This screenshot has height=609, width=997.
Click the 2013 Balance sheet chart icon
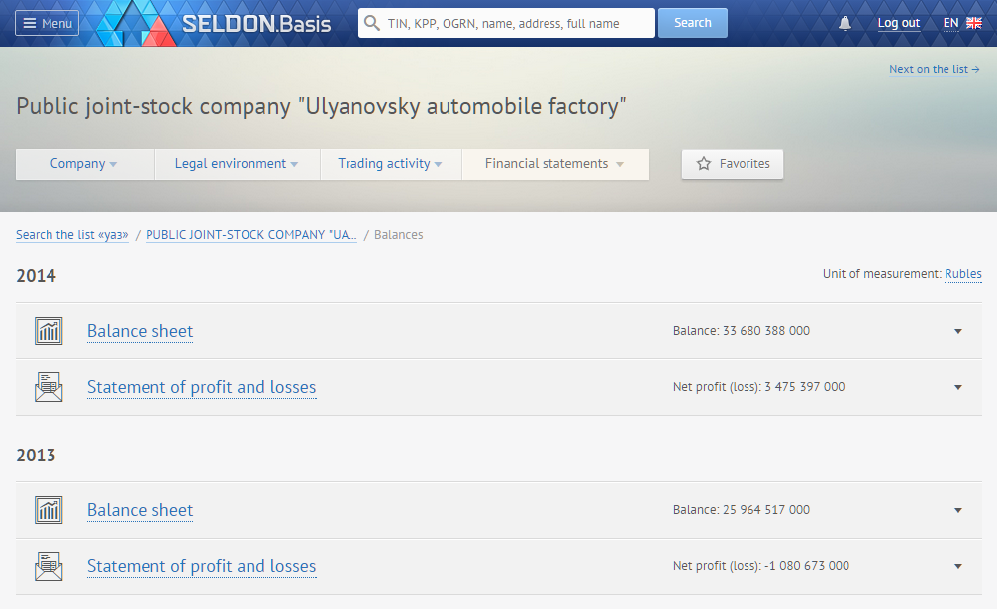coord(49,510)
